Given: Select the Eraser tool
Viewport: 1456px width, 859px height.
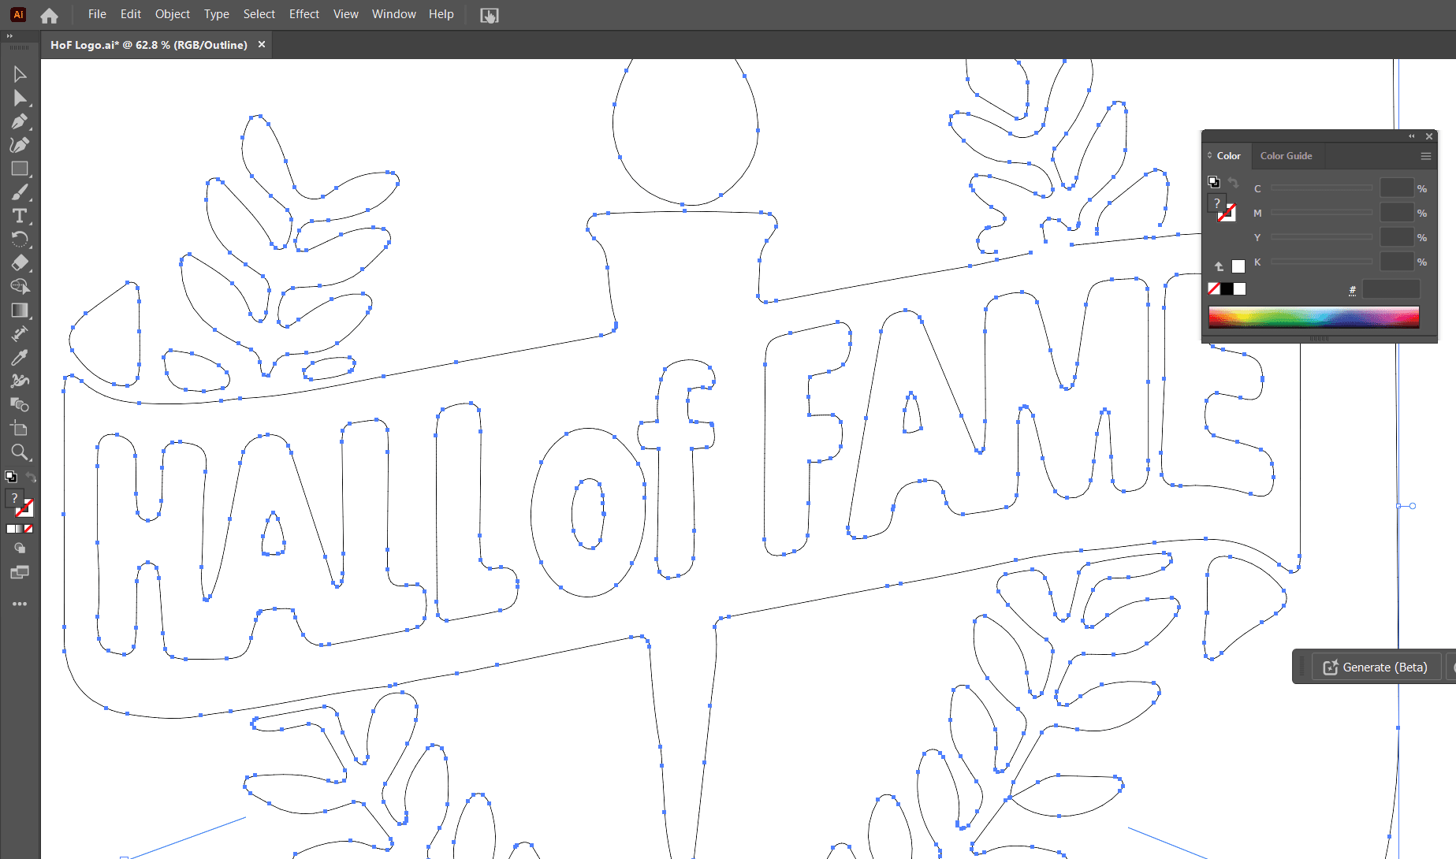Looking at the screenshot, I should pyautogui.click(x=20, y=263).
